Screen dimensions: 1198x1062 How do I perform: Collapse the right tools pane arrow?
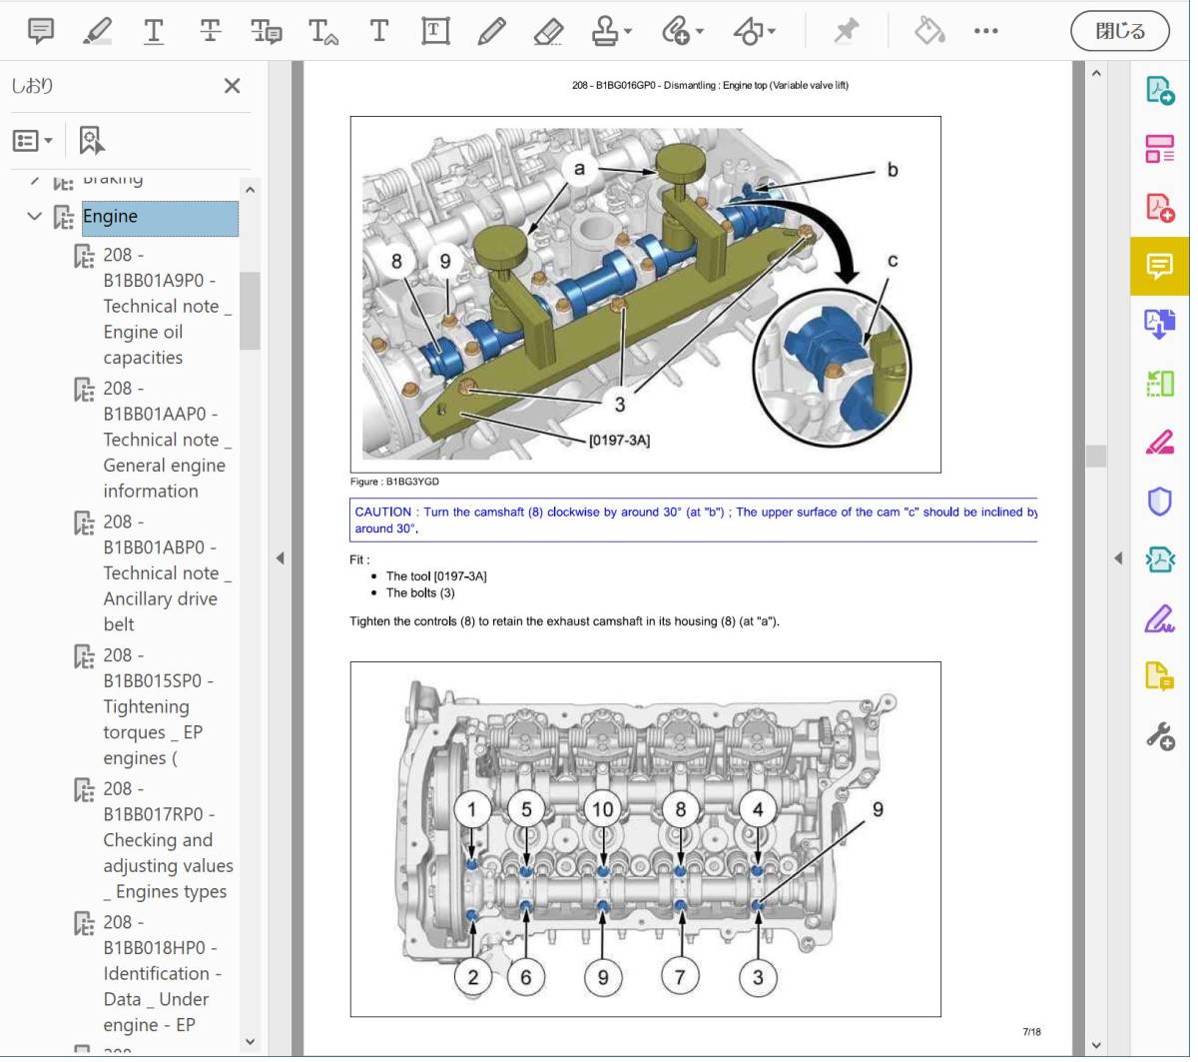click(1118, 557)
